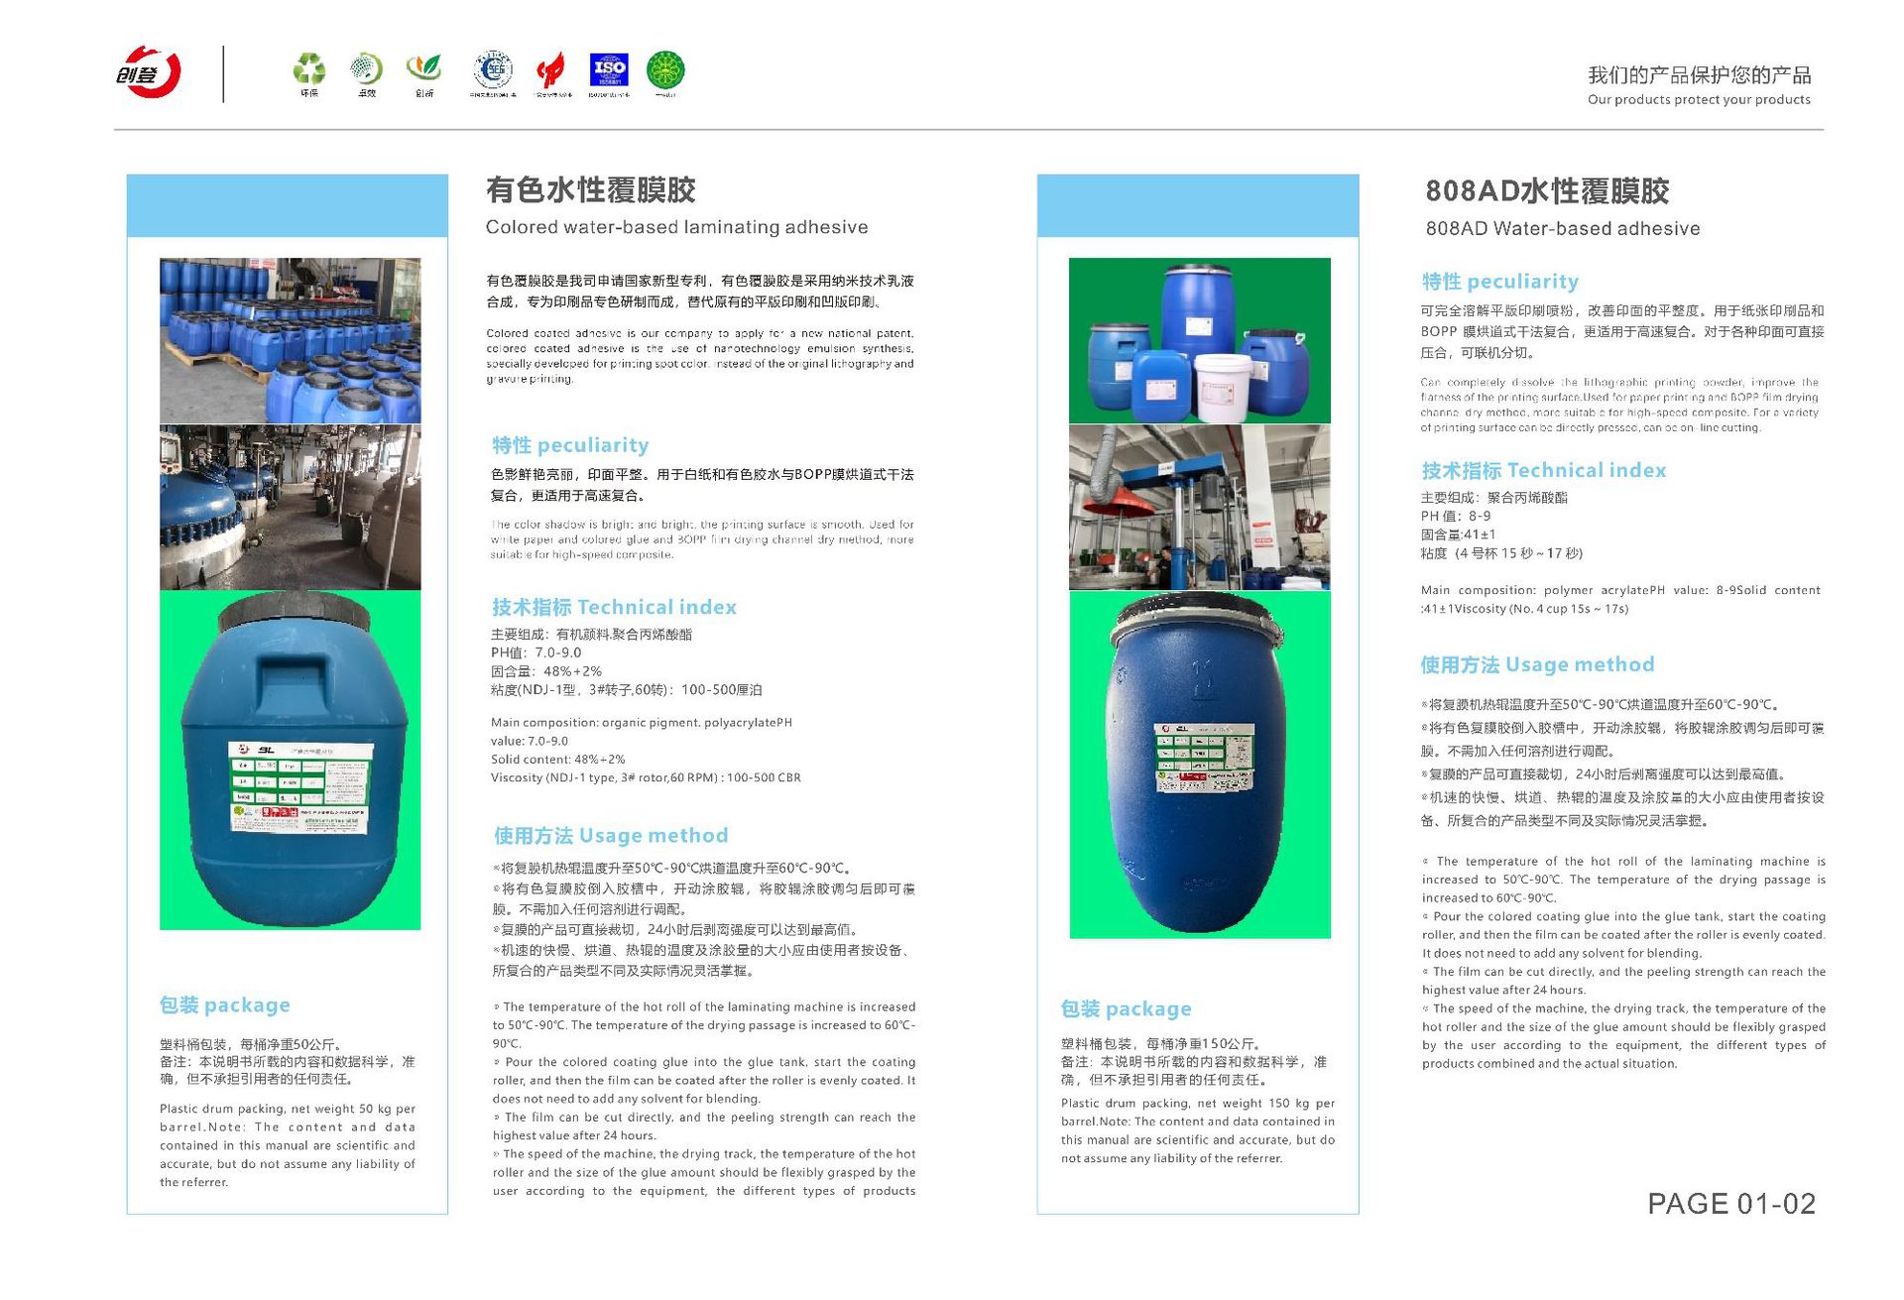Image resolution: width=1904 pixels, height=1300 pixels.
Task: Click the PAGE 01-02 page number
Action: (x=1730, y=1203)
